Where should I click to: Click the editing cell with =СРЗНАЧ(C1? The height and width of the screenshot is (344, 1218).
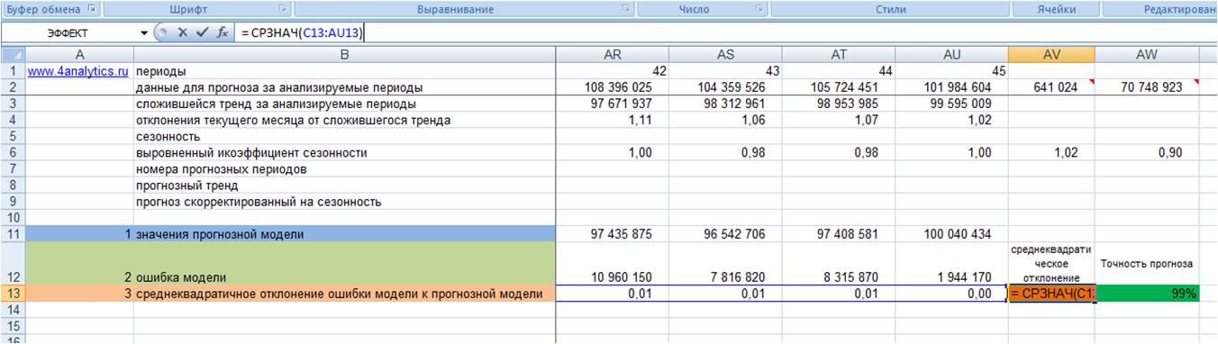coord(1051,294)
